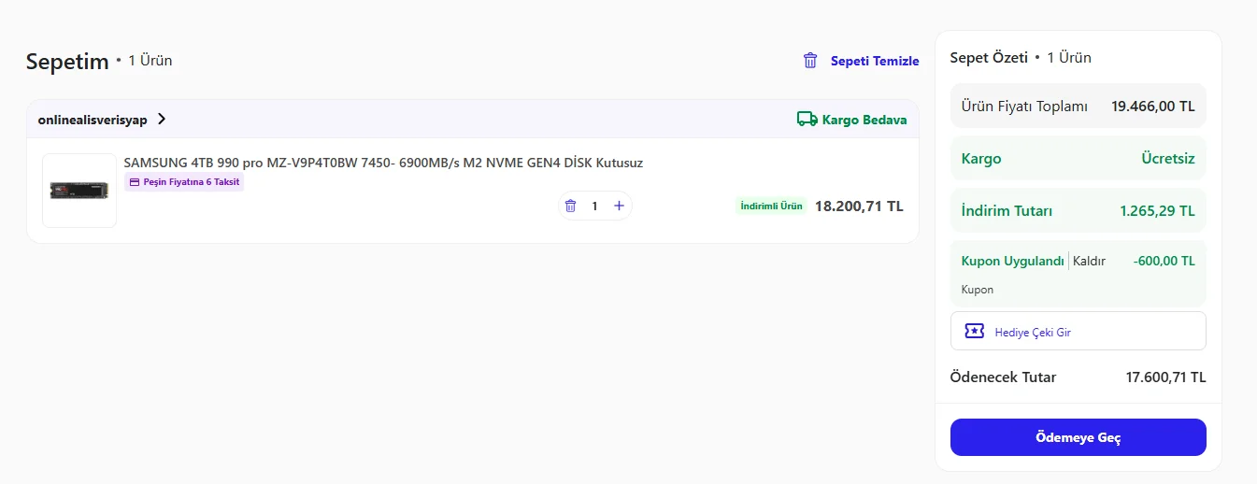The image size is (1257, 484).
Task: Increase quantity with the plus icon
Action: pos(619,206)
